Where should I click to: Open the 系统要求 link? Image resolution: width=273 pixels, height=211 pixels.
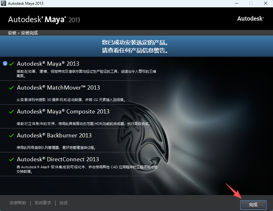[42, 203]
